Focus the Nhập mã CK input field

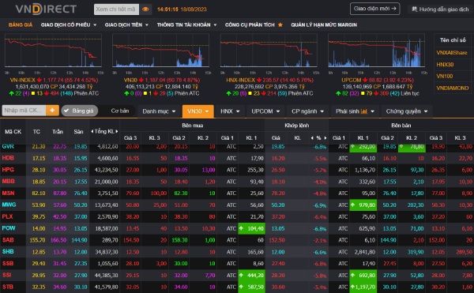click(x=24, y=111)
